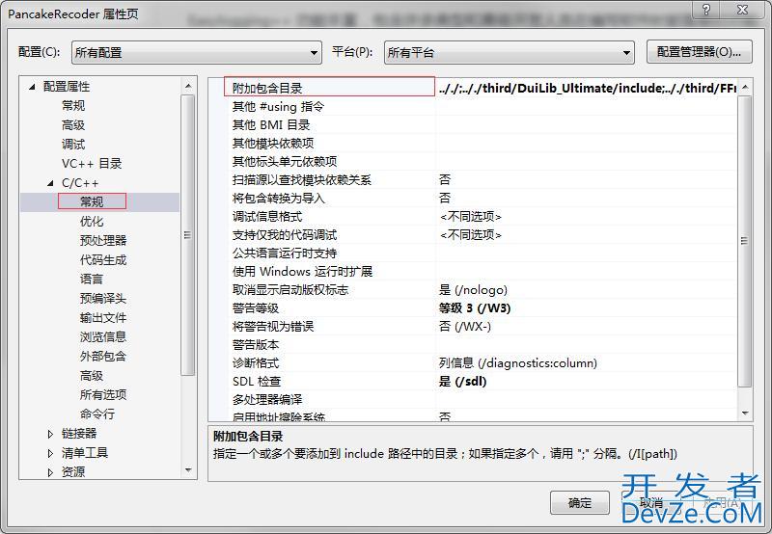This screenshot has width=772, height=534.
Task: Select the 其他 BMI 目录 property
Action: click(271, 125)
